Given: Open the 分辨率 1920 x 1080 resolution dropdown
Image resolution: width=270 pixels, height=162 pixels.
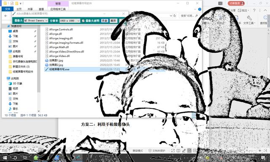Looking at the screenshot, I should tap(70, 21).
